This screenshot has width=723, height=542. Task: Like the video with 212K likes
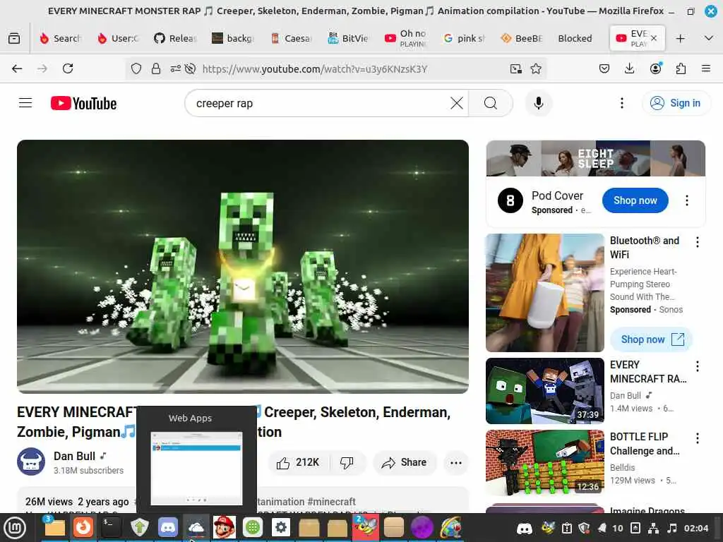click(x=298, y=462)
